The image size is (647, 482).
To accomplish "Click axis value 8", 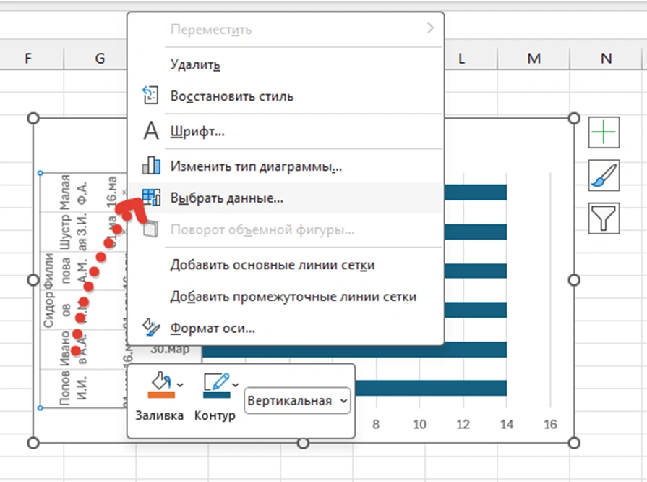I will click(x=376, y=424).
